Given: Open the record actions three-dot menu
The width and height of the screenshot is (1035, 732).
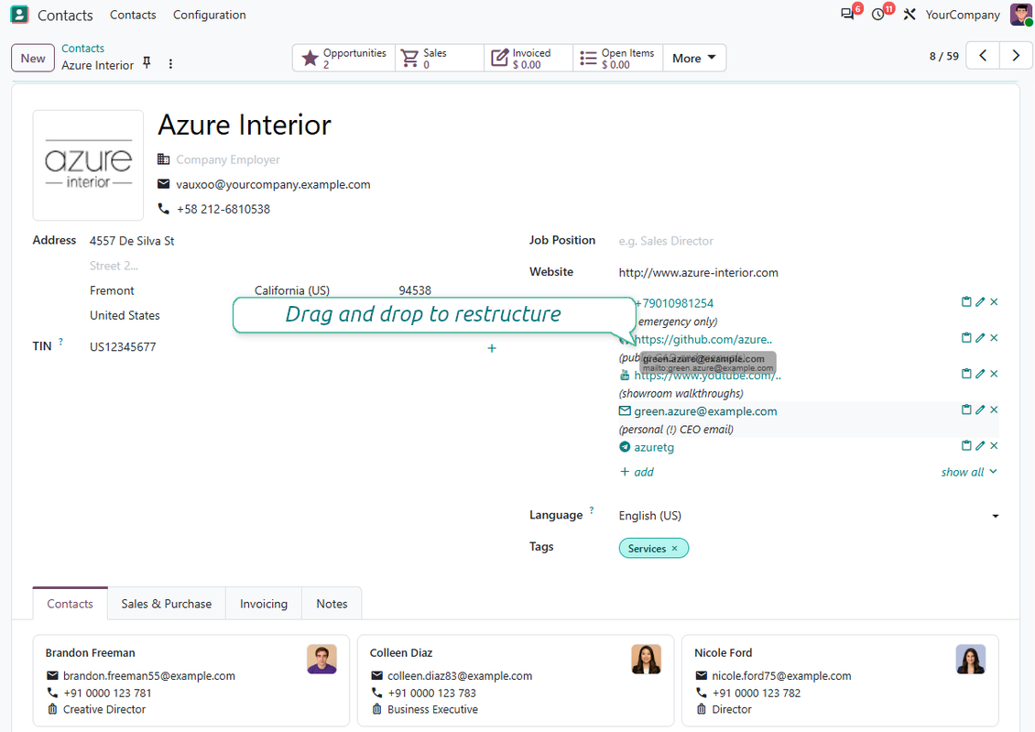Looking at the screenshot, I should tap(170, 64).
